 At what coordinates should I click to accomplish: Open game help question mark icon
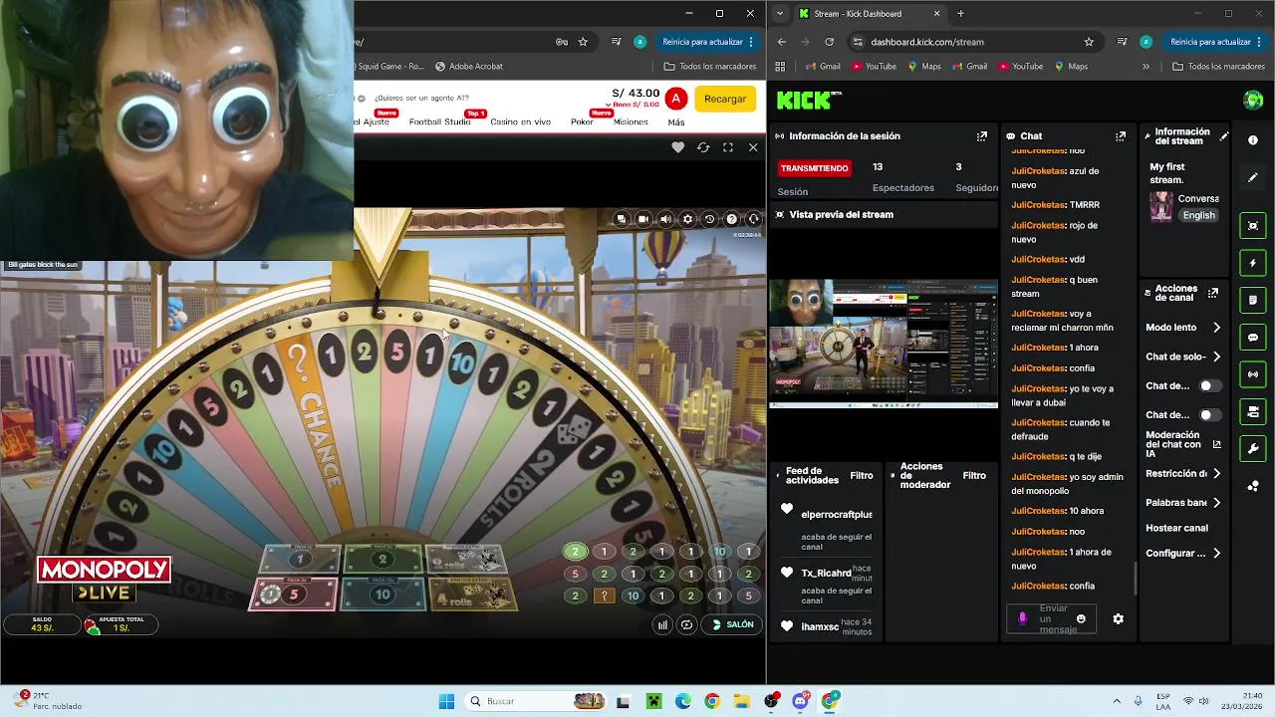coord(731,219)
